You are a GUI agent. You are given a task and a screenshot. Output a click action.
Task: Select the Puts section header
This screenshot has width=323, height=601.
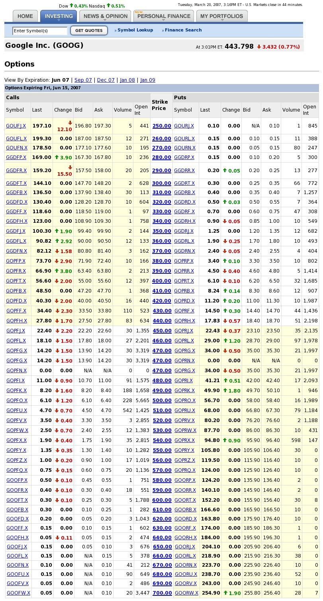pos(180,98)
